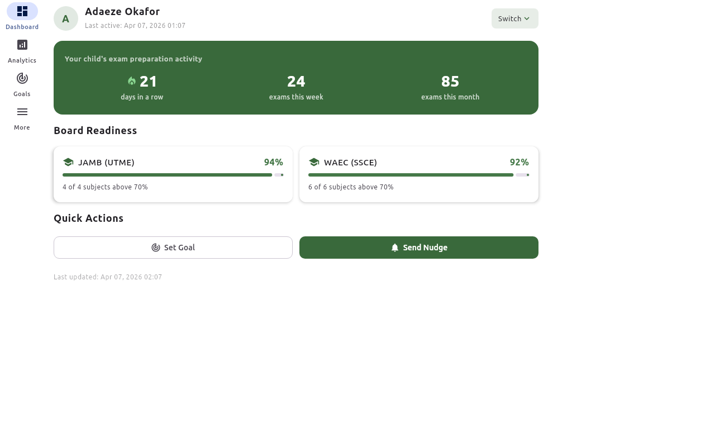Select the Dashboard grid icon
Viewport: 715px width, 447px height.
[22, 11]
